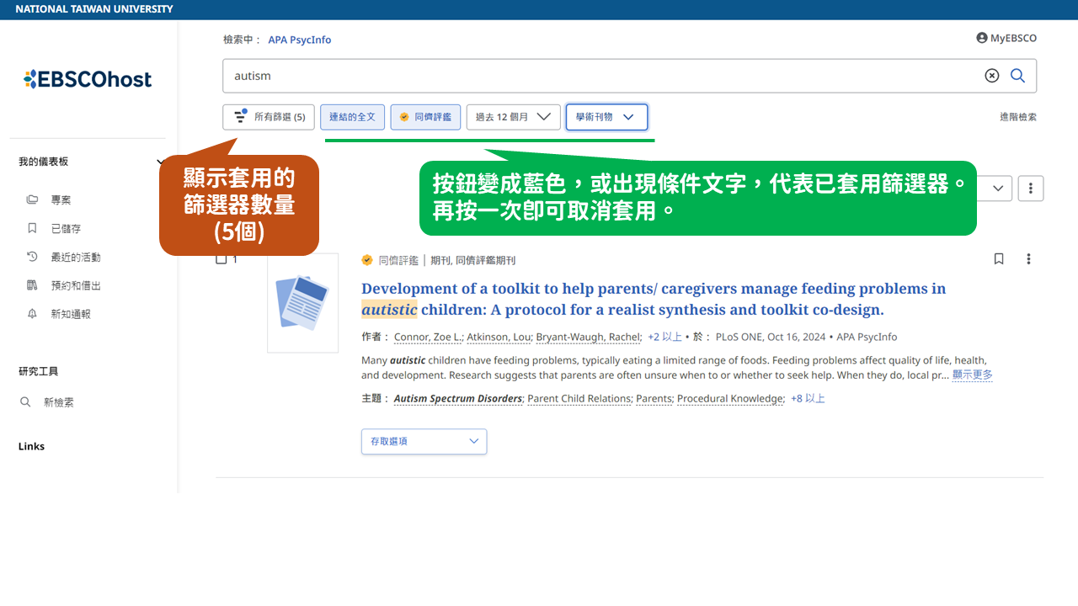Expand the 過去 12 個月 date dropdown
Image resolution: width=1078 pixels, height=606 pixels.
coord(513,117)
